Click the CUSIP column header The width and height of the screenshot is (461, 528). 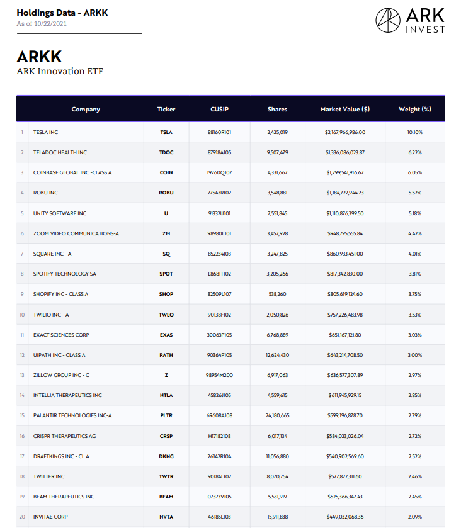(x=219, y=109)
